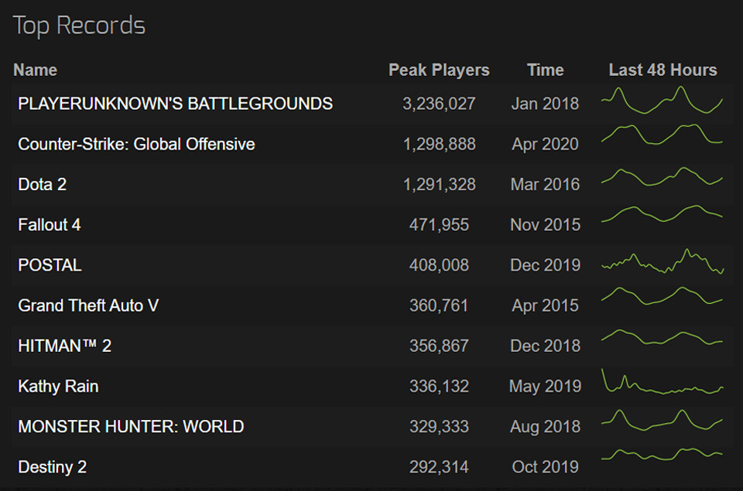Viewport: 743px width, 491px height.
Task: View PUBG 48-hour sparkline chart
Action: point(662,101)
